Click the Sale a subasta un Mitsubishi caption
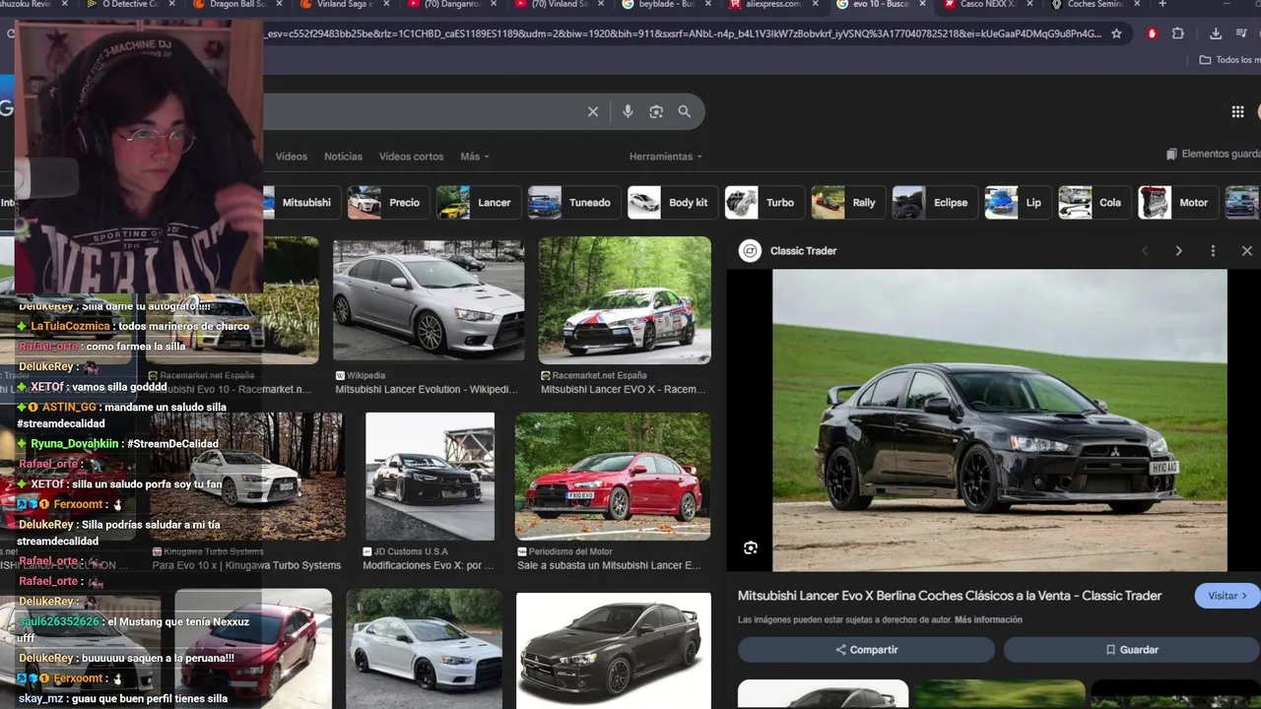 [609, 565]
